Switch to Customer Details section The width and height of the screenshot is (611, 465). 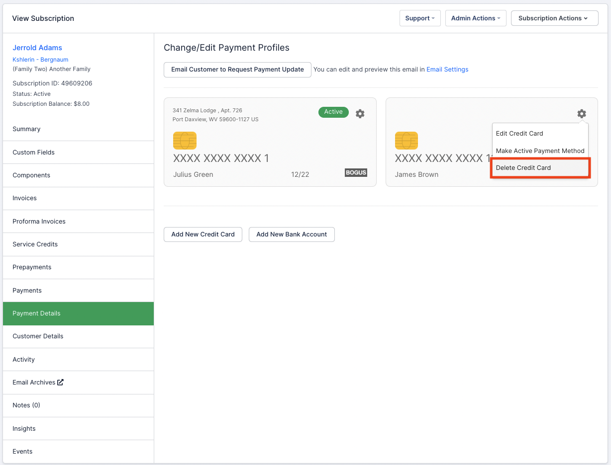[38, 336]
